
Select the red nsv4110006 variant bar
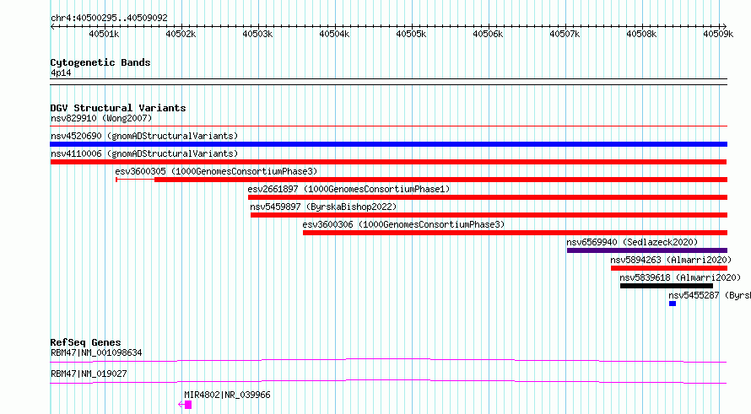pyautogui.click(x=388, y=162)
